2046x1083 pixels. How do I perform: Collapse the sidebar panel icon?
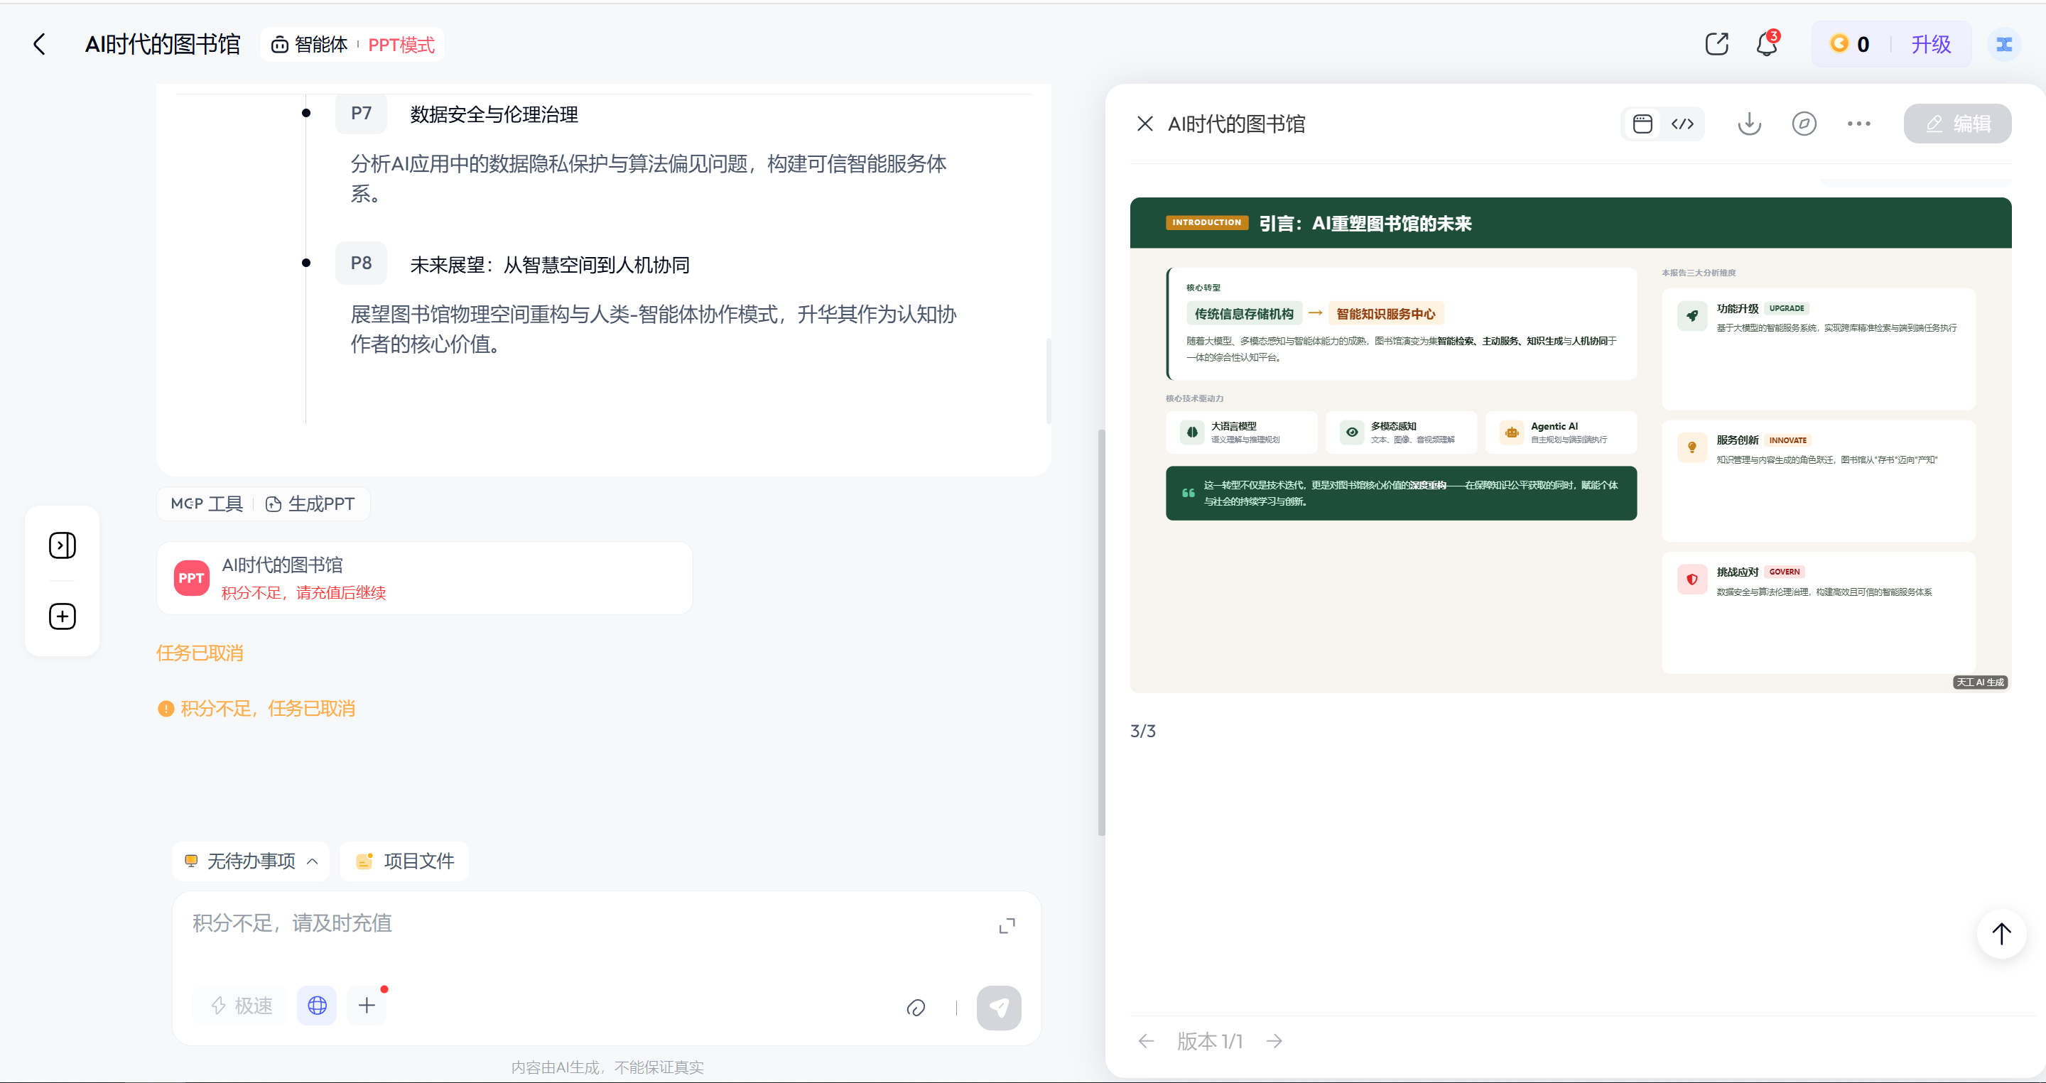pos(62,545)
